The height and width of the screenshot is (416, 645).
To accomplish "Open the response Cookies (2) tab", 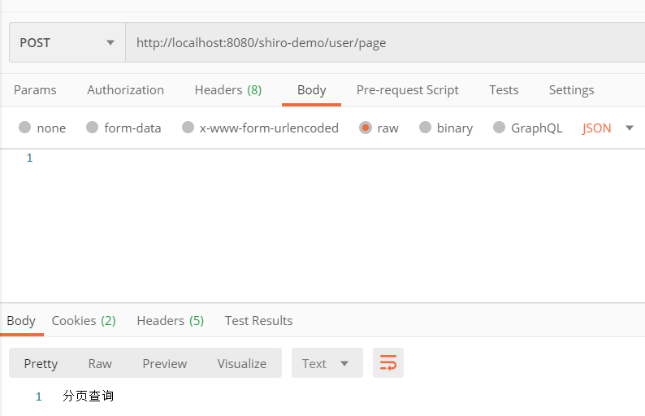I will 84,320.
